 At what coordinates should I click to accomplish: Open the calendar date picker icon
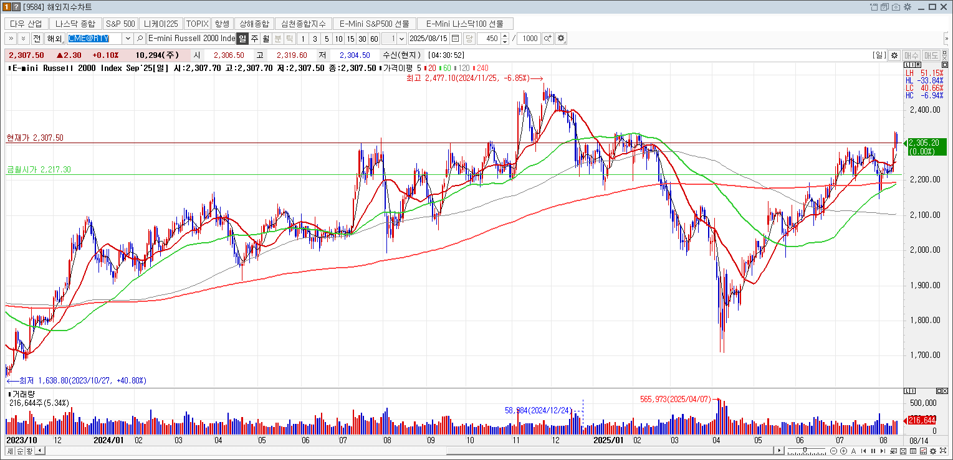tap(456, 39)
